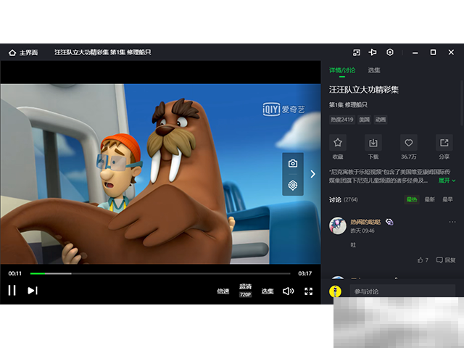The height and width of the screenshot is (348, 464).
Task: Go to 主界面 home icon
Action: [x=12, y=53]
